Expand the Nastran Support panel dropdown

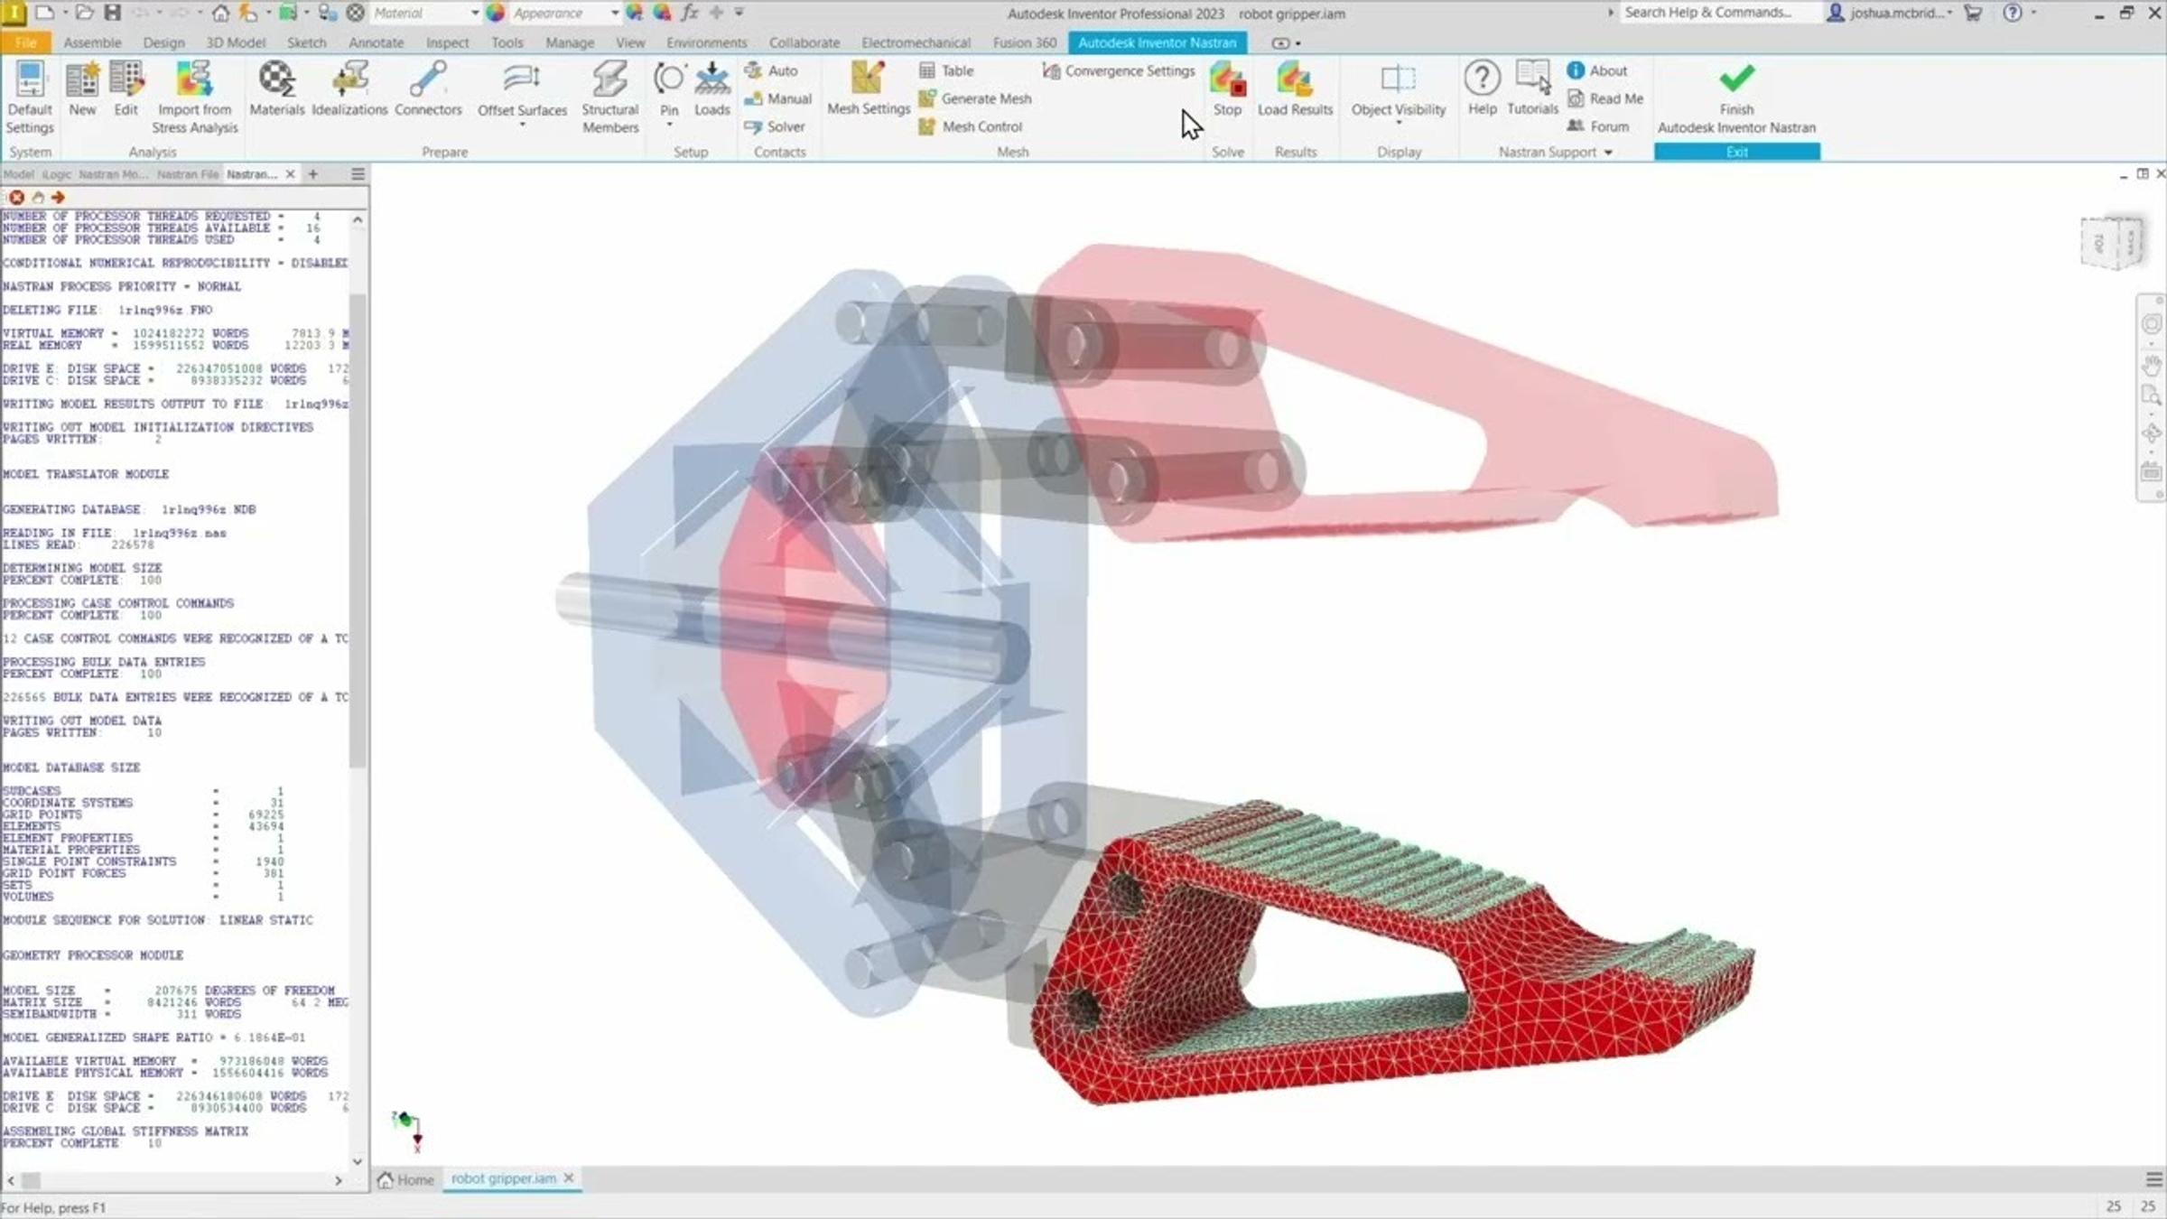[1608, 153]
